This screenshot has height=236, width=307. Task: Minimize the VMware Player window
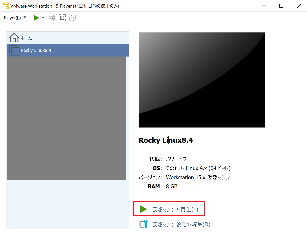coord(263,6)
